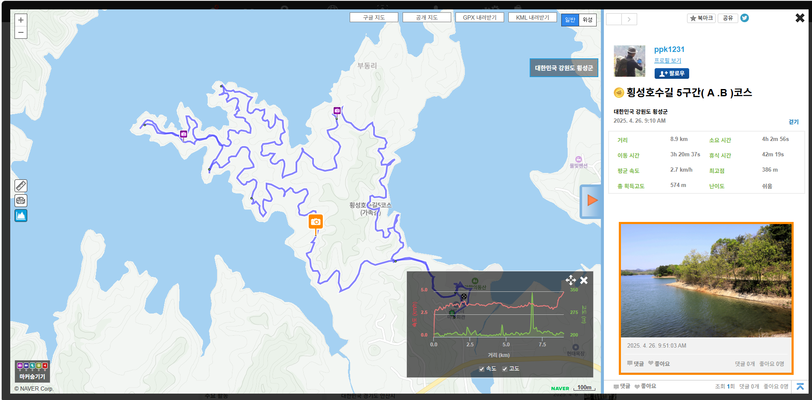Close the speed elevation chart overlay
Screen dimensions: 812x400
click(x=584, y=280)
